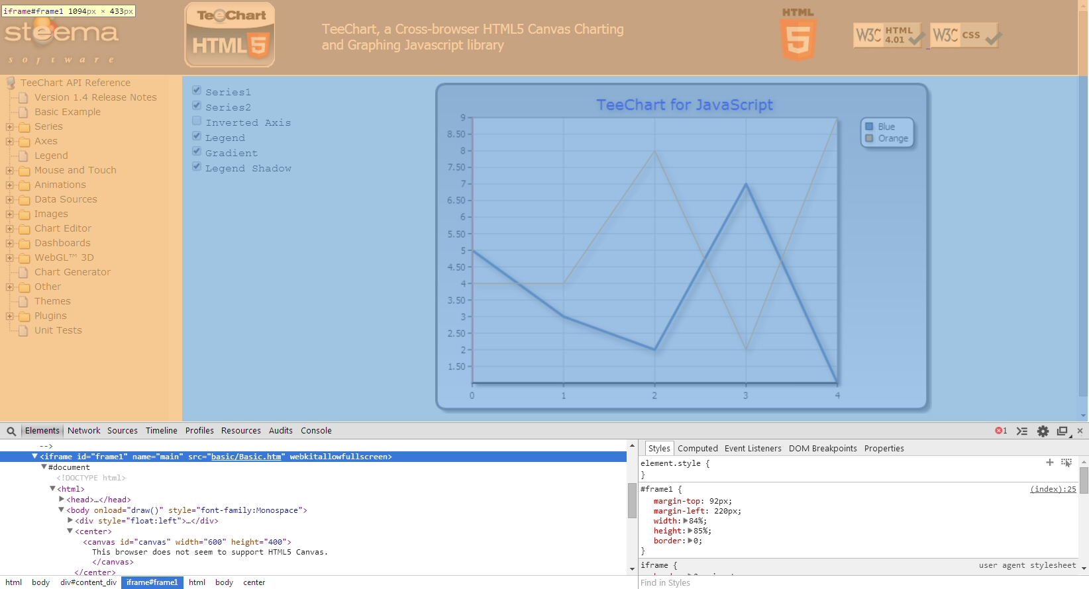Viewport: 1089px width, 589px height.
Task: Uncheck the Legend Shadow checkbox
Action: pyautogui.click(x=197, y=167)
